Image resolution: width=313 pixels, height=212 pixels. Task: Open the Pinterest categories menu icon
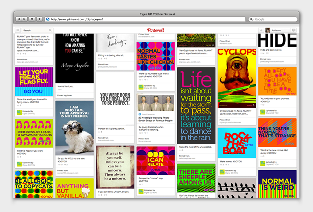[x=18, y=30]
